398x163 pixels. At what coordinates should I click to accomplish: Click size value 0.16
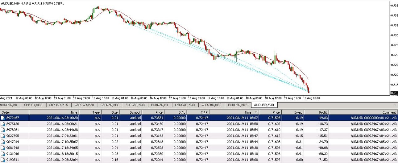click(x=114, y=160)
